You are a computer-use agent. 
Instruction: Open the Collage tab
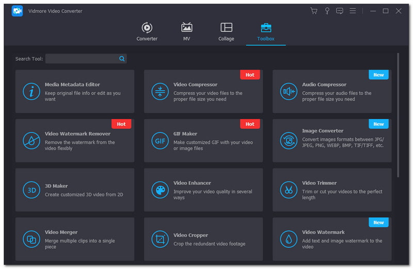[226, 31]
